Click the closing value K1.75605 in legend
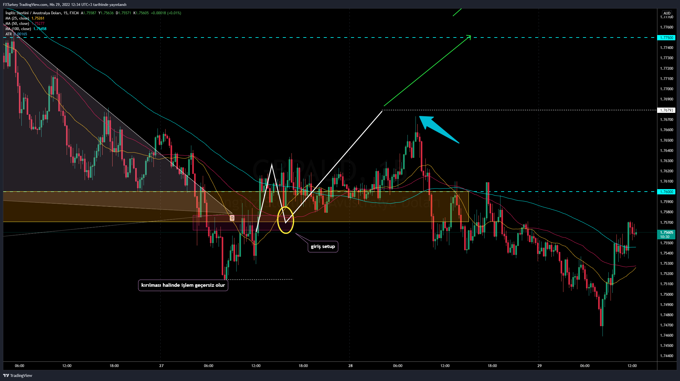Screen dimensions: 680x381 click(141, 13)
